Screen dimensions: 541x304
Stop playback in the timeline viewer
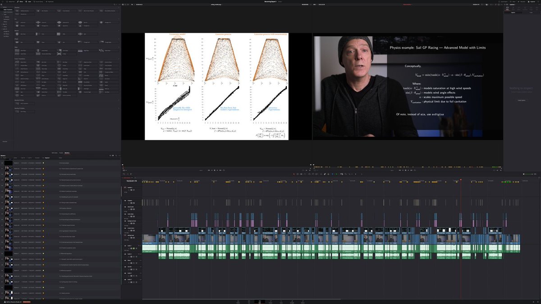[406, 170]
